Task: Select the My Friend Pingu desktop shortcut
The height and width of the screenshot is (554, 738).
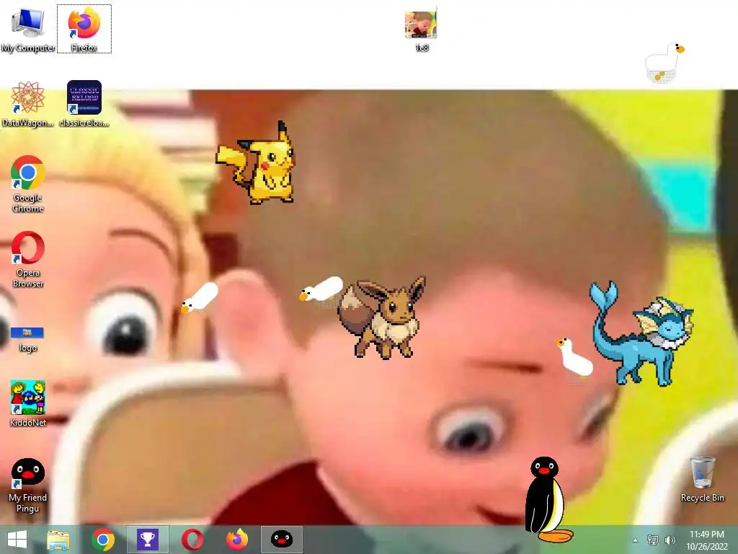Action: click(28, 485)
